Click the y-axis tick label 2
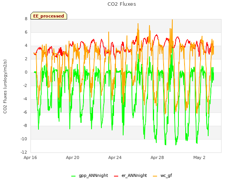The image size is (244, 183). tap(26, 59)
